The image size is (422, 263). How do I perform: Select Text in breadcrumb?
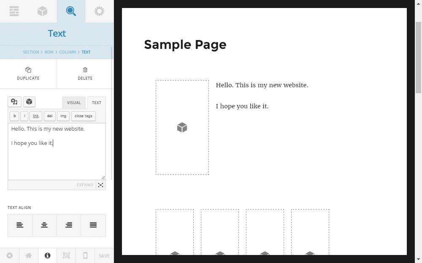[x=86, y=52]
